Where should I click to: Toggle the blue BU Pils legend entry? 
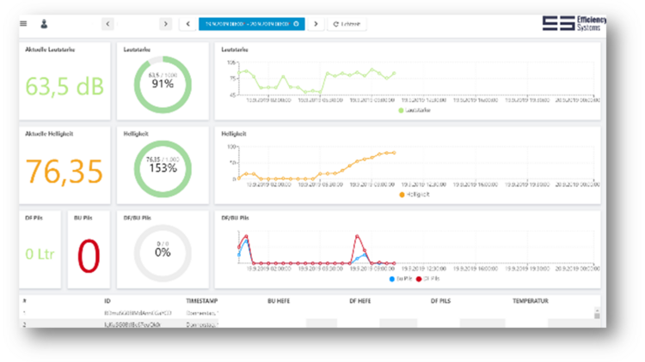point(404,280)
